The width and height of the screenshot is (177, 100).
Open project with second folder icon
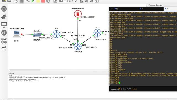pyautogui.click(x=9, y=1)
